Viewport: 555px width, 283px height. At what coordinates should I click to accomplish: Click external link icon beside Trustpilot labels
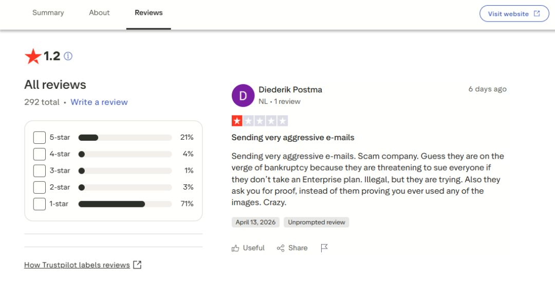point(137,265)
